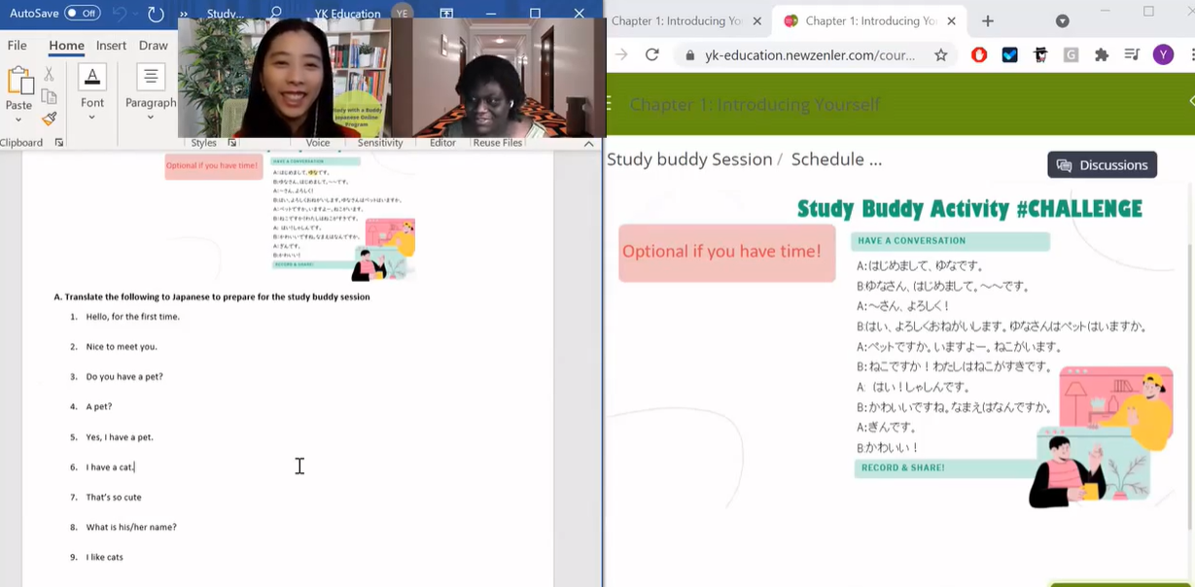Open a new Chrome tab with plus

[988, 20]
